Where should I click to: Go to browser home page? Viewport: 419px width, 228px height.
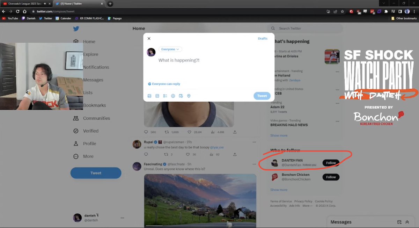tap(24, 12)
